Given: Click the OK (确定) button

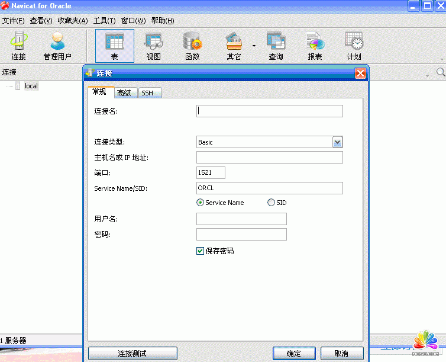Looking at the screenshot, I should pos(293,354).
